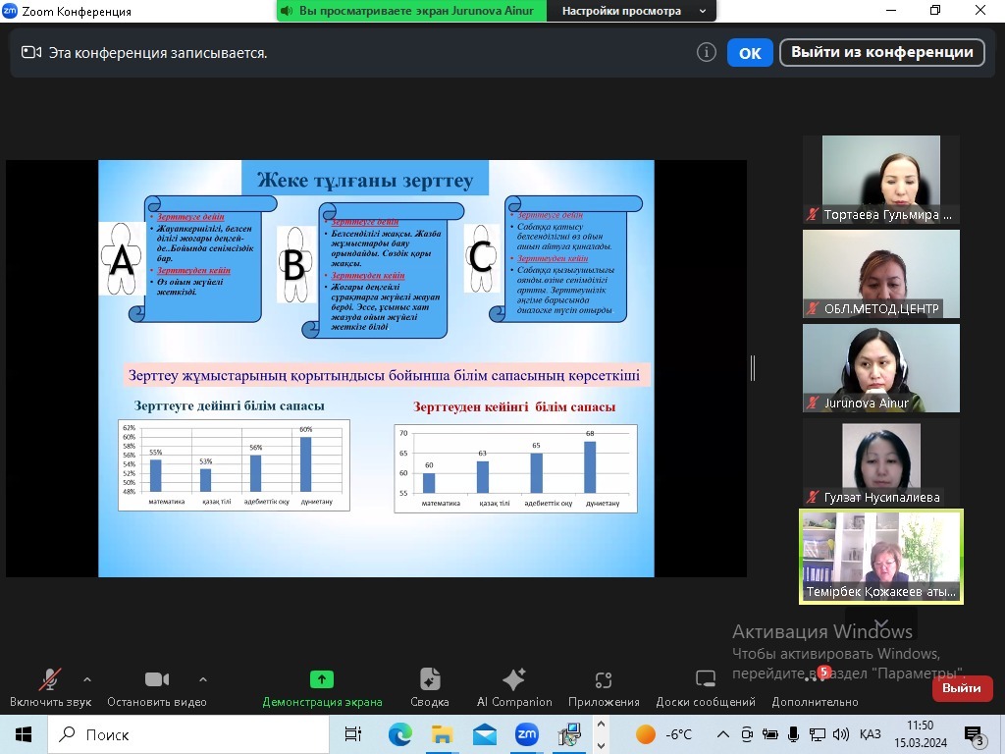Open Доски сообщений whiteboards
This screenshot has height=754, width=1005.
point(706,686)
